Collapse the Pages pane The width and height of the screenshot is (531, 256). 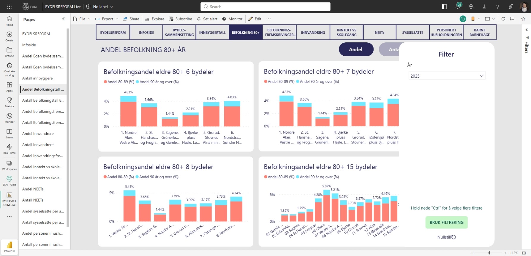(63, 19)
